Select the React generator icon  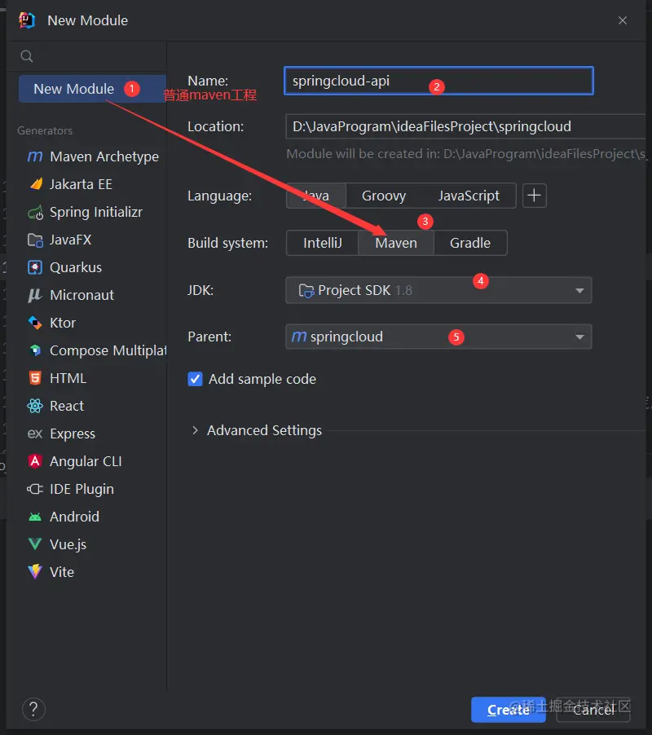coord(35,406)
